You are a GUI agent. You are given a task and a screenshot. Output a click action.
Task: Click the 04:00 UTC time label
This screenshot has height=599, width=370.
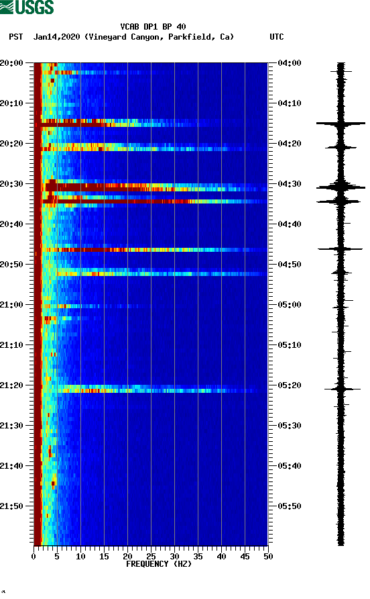point(290,63)
